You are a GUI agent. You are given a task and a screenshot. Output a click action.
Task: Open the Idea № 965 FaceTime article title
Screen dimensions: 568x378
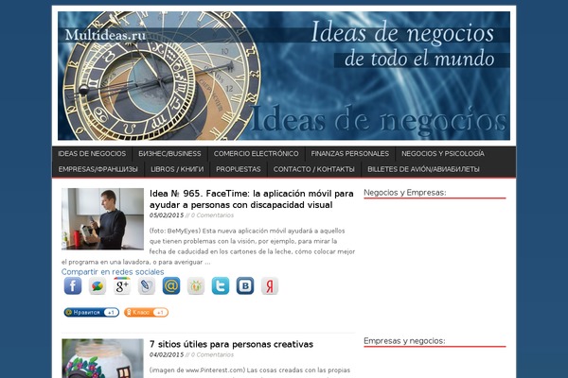point(252,199)
